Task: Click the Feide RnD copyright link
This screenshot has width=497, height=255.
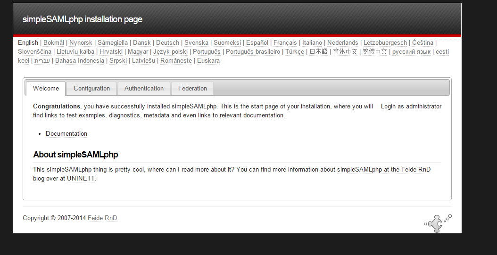Action: [x=102, y=218]
